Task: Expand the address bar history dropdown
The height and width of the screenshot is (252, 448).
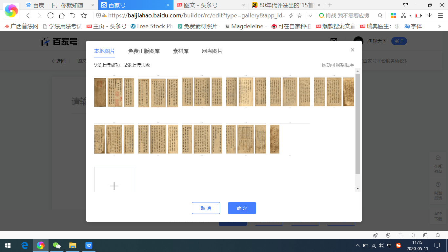Action: pos(310,15)
